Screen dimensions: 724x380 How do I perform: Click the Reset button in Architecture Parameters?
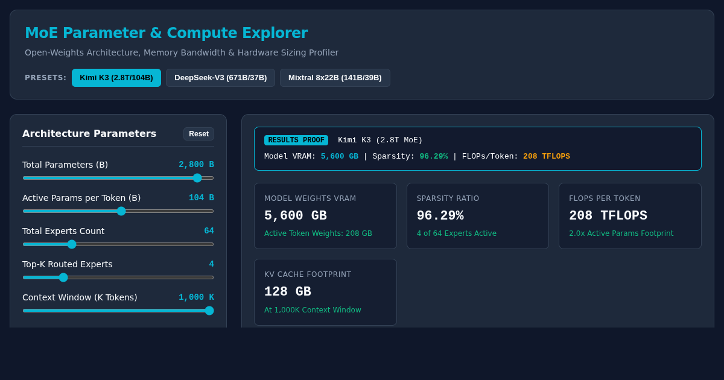(198, 134)
